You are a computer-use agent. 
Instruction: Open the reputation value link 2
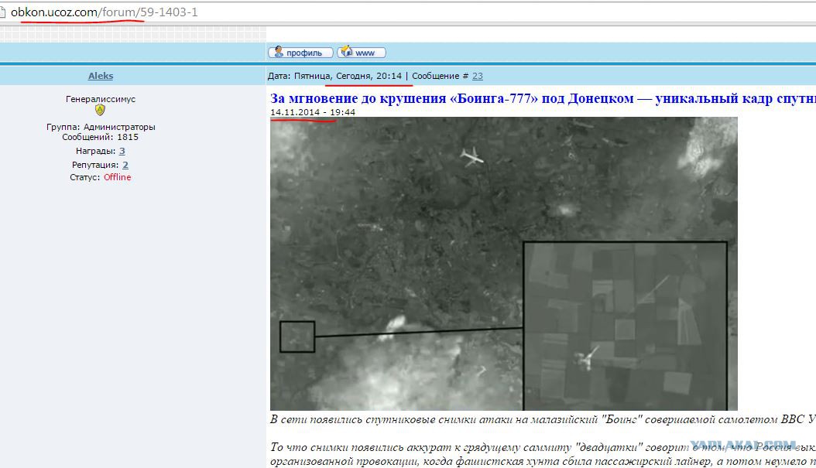coord(125,165)
